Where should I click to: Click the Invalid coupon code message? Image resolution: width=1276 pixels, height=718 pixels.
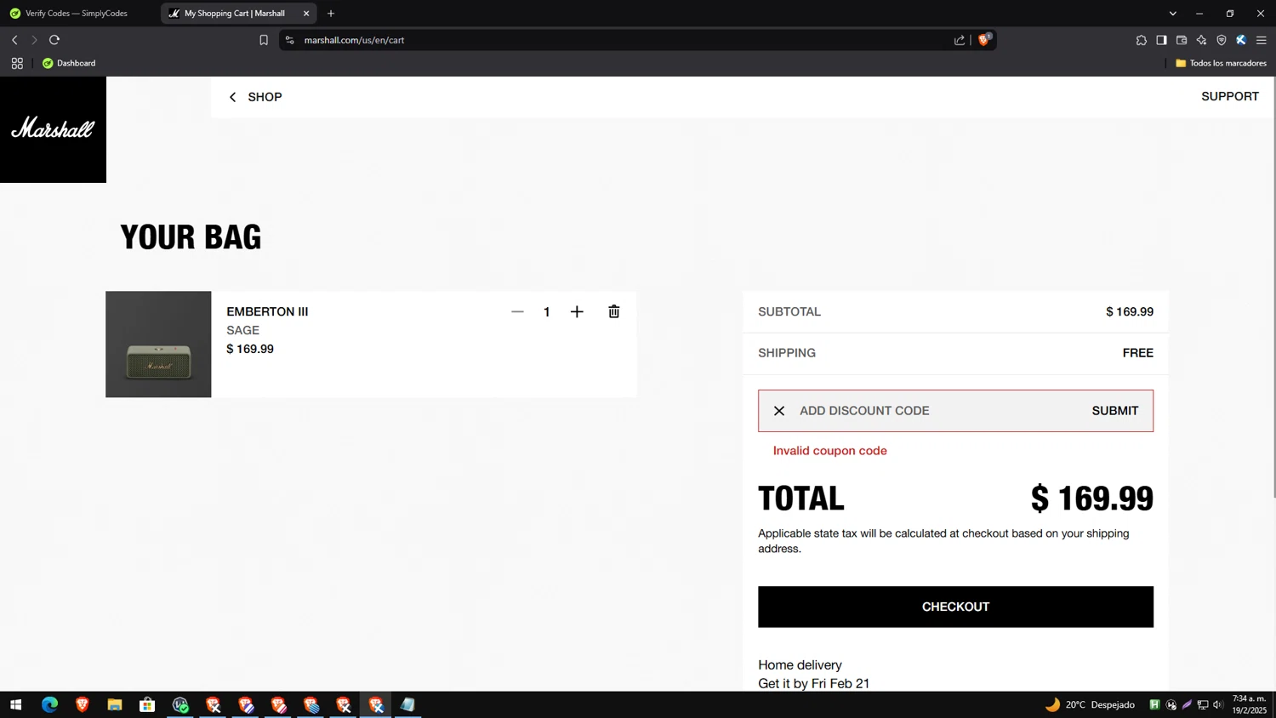(829, 451)
